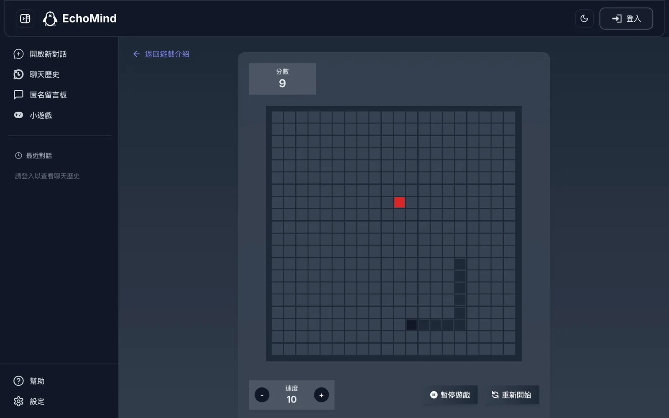Click 請登入以查看聊天歷史 text
This screenshot has height=418, width=669.
tap(47, 176)
